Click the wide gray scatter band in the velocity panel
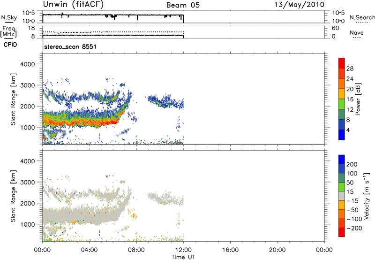The image size is (375, 260). coord(81,215)
